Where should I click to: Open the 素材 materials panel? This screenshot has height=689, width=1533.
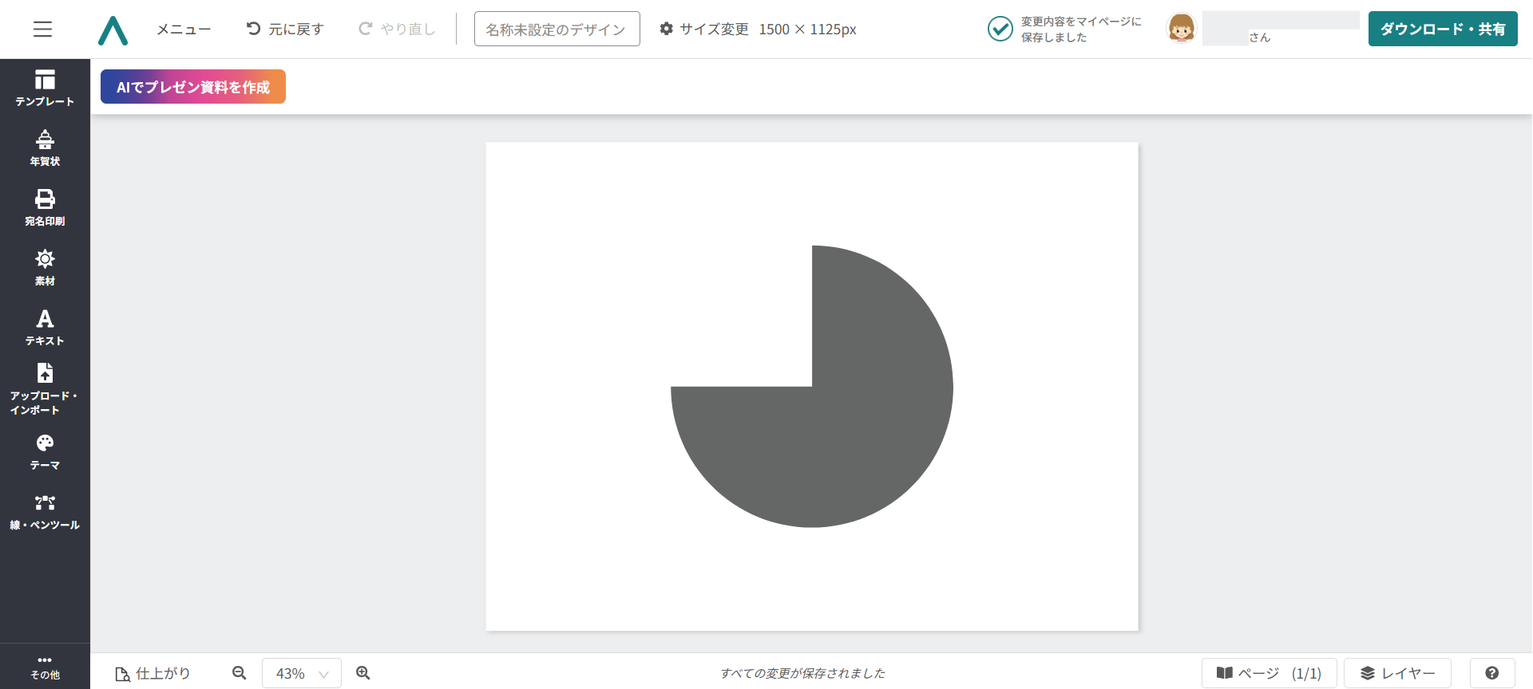(x=45, y=267)
